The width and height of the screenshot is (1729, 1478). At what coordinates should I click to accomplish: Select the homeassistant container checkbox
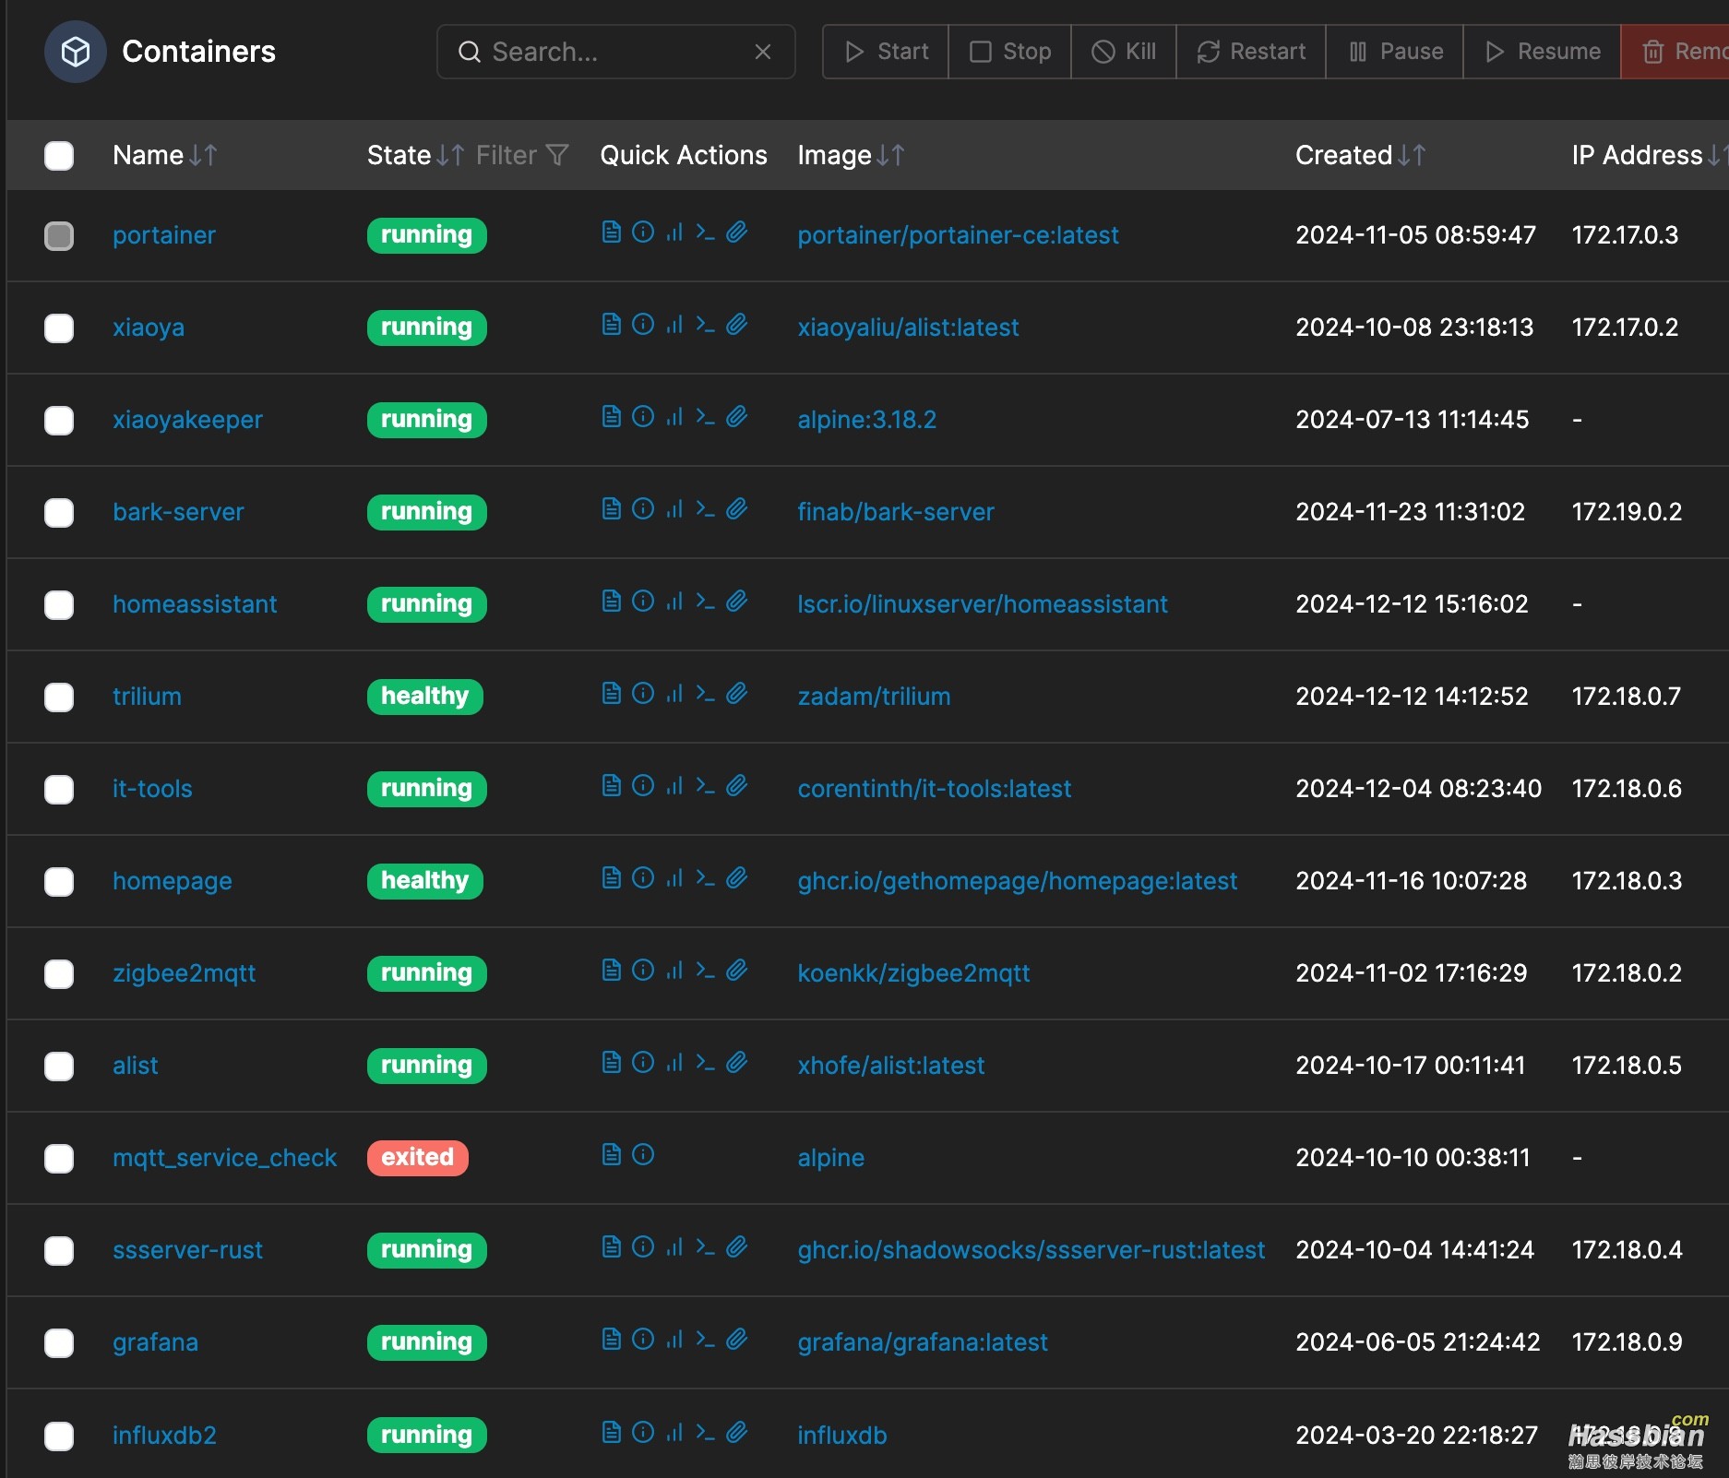click(x=59, y=604)
